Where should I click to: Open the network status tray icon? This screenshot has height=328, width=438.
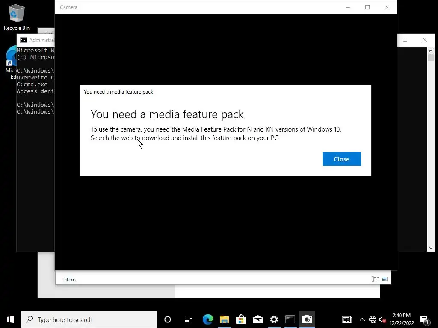373,319
